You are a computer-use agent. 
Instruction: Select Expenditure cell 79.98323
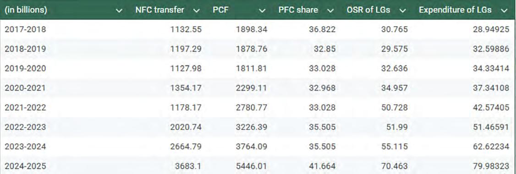coord(491,166)
